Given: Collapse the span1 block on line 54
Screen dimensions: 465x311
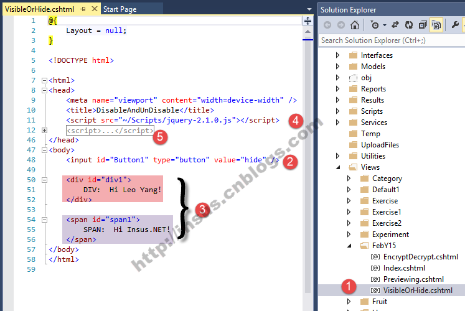Looking at the screenshot, I should [44, 220].
